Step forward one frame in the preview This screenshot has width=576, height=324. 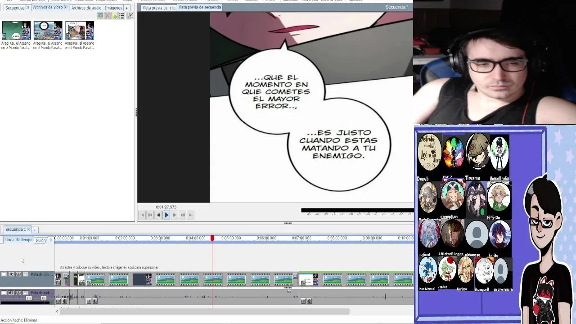click(174, 215)
